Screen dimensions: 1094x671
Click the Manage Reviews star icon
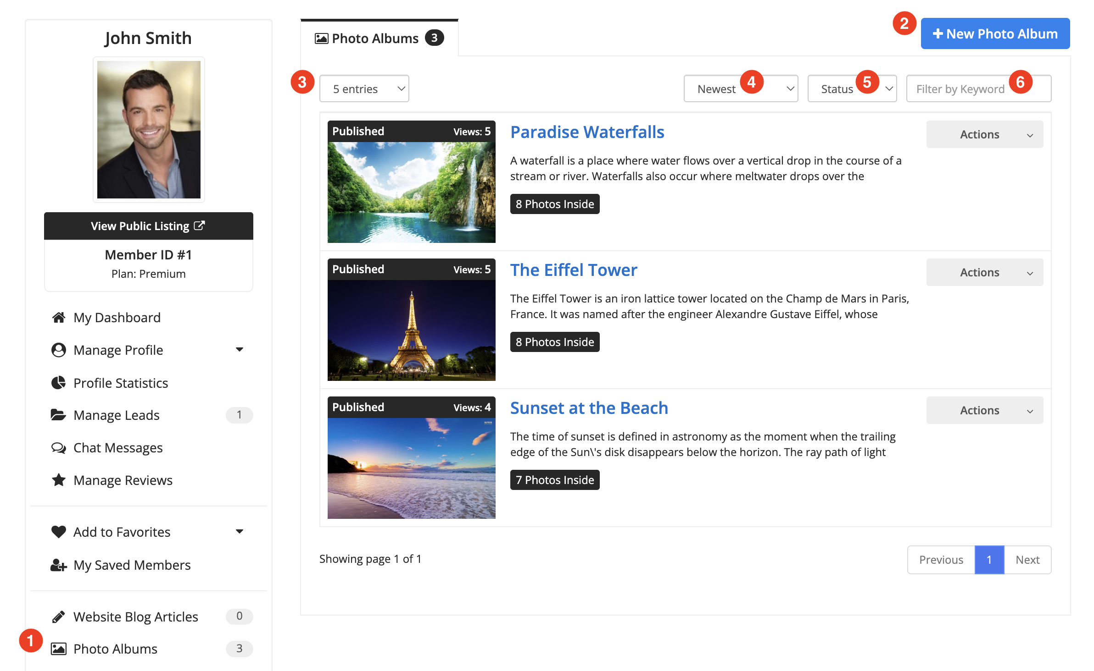[x=58, y=480]
